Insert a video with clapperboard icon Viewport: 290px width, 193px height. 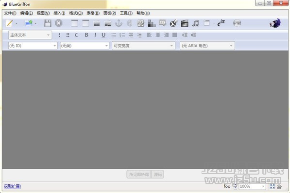click(185, 23)
